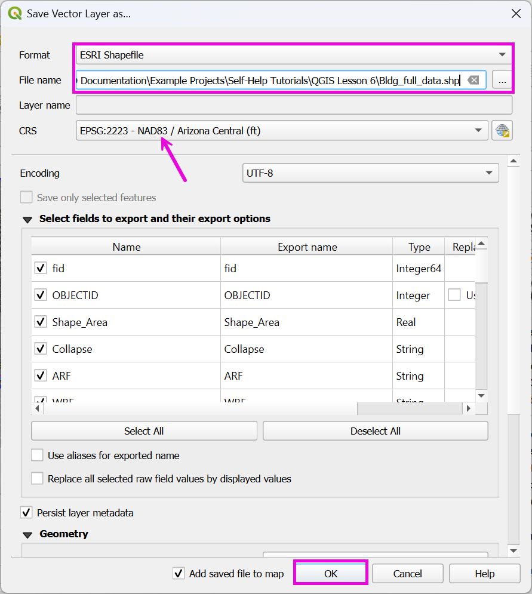This screenshot has height=594, width=532.
Task: Disable Add saved file to map
Action: click(x=179, y=574)
